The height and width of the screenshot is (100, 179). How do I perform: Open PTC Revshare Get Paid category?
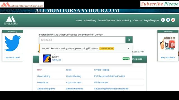(x=109, y=76)
